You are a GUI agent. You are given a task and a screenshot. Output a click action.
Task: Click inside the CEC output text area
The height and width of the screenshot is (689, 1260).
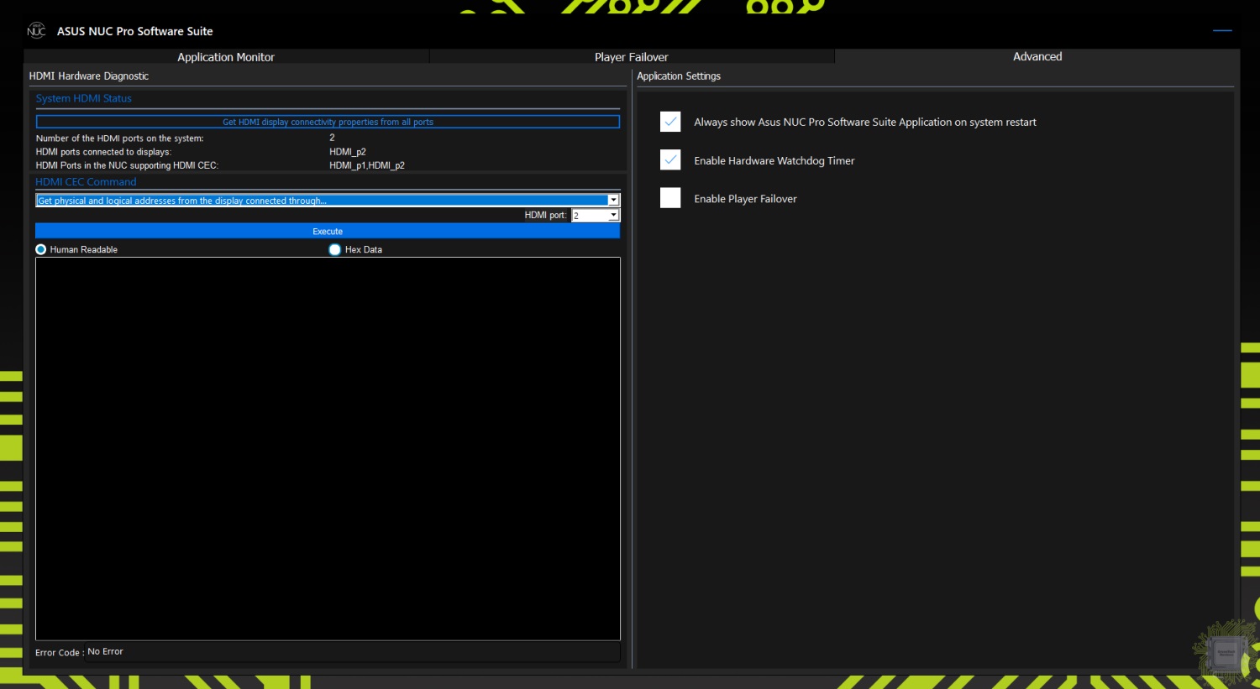(x=328, y=449)
